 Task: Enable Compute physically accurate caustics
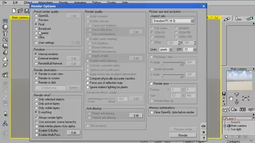[x=88, y=79]
